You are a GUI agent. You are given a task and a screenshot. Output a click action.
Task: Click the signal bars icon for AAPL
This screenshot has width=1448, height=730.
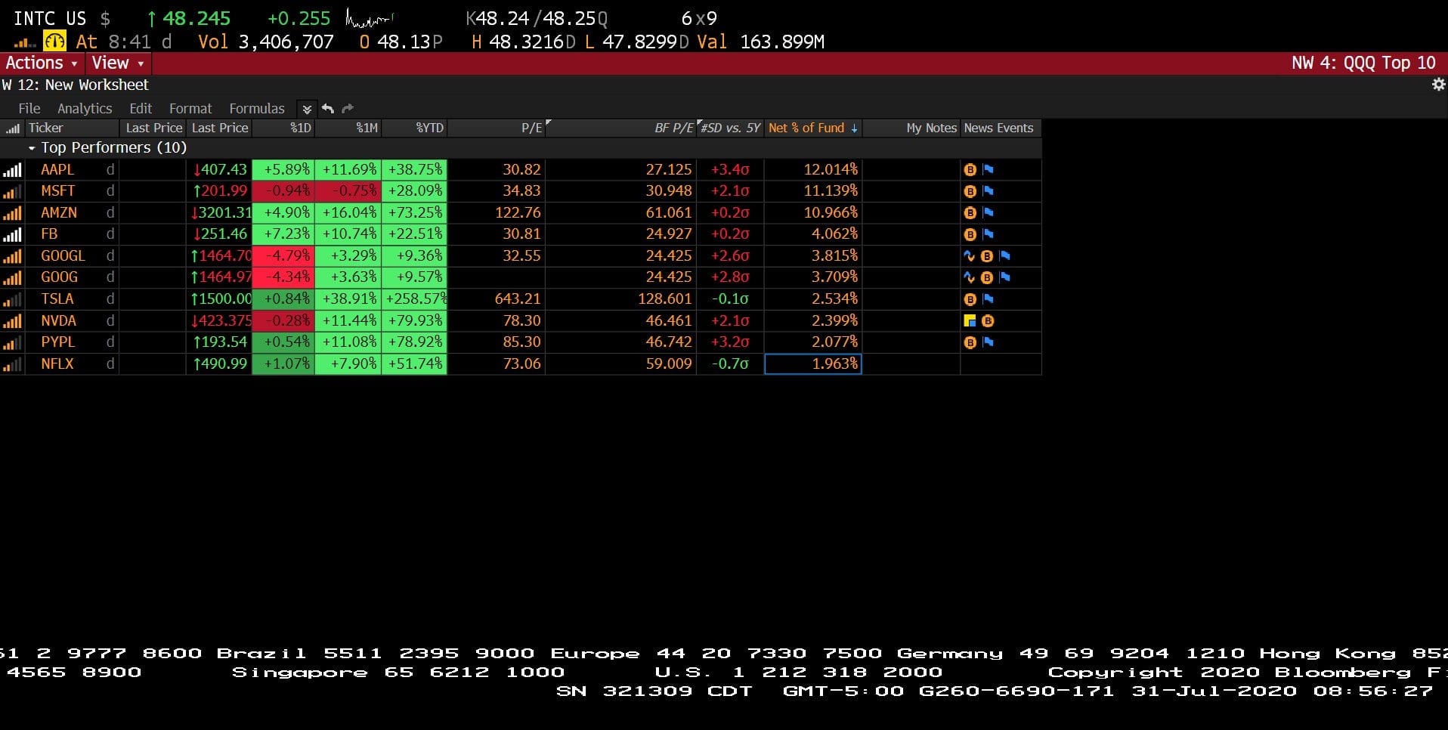pyautogui.click(x=13, y=170)
